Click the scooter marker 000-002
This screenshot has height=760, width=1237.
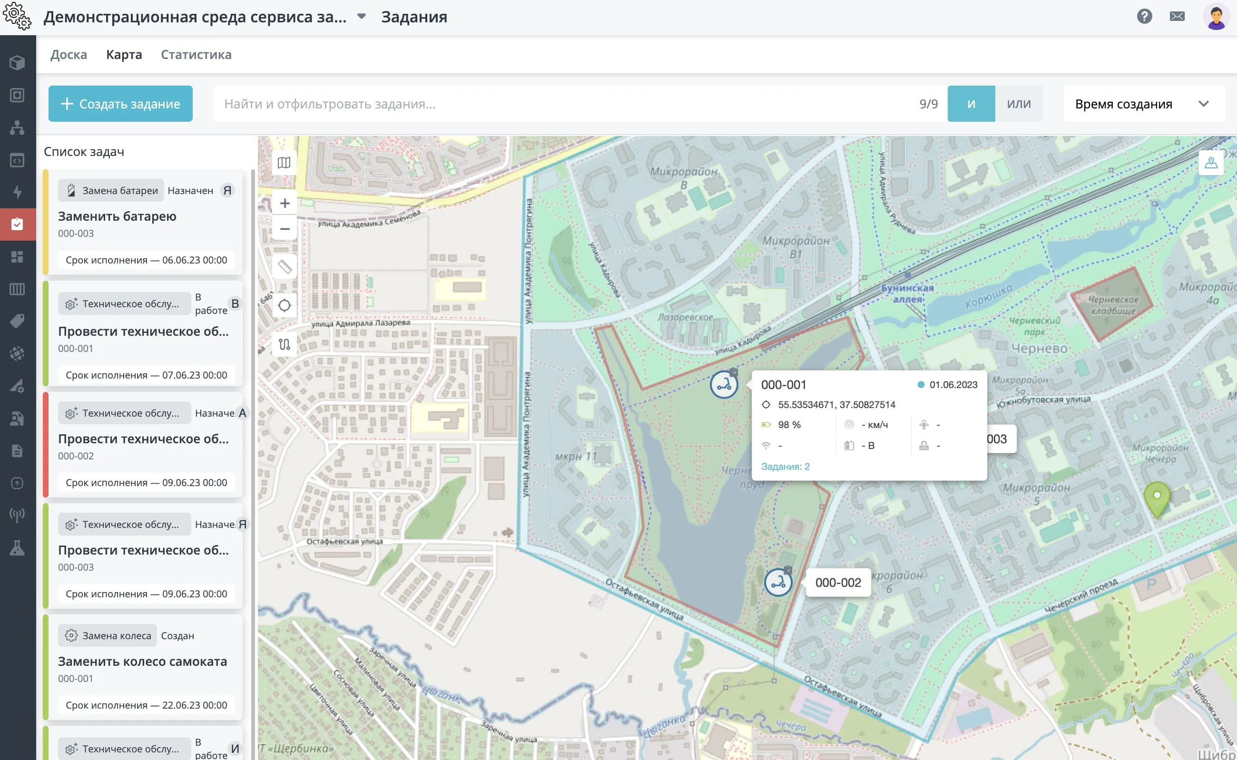coord(778,582)
